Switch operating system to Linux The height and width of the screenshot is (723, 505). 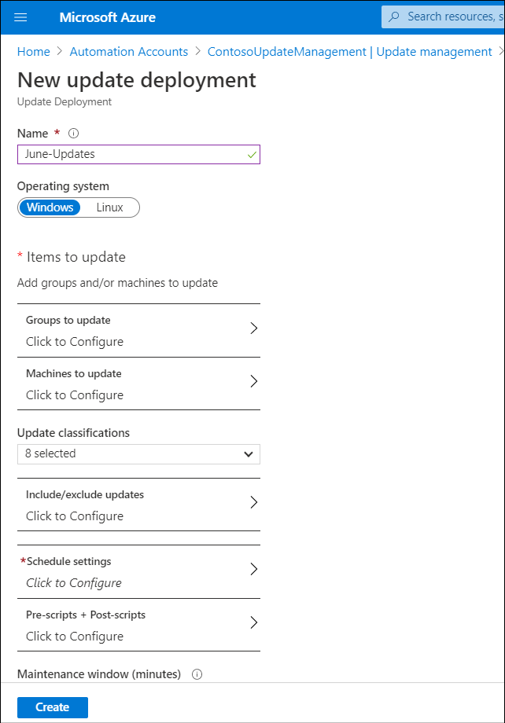109,207
